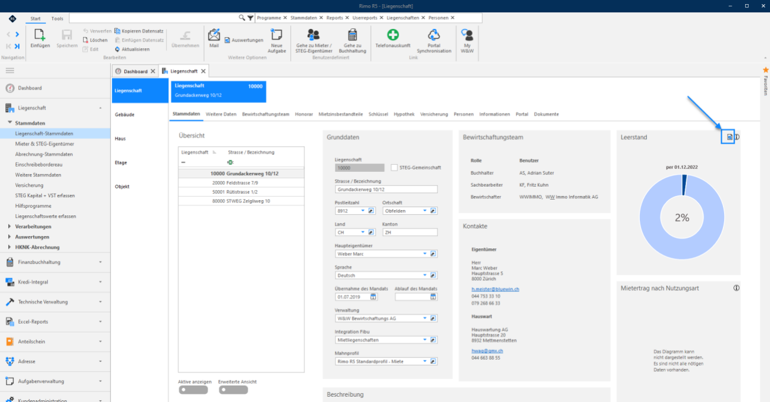Open the calendar for Übernahme des Mandats
This screenshot has height=402, width=770.
click(373, 297)
